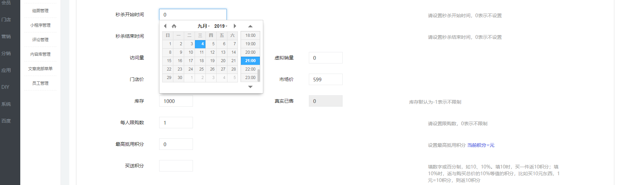Click the 虚拟销量 input field
The height and width of the screenshot is (185, 617).
click(326, 58)
